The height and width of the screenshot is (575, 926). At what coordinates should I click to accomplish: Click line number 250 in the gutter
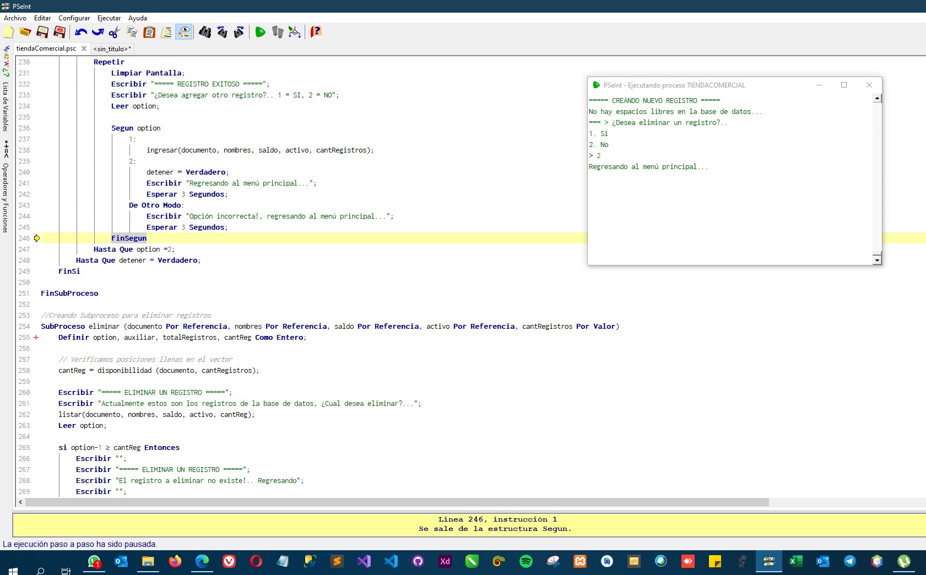[x=24, y=283]
